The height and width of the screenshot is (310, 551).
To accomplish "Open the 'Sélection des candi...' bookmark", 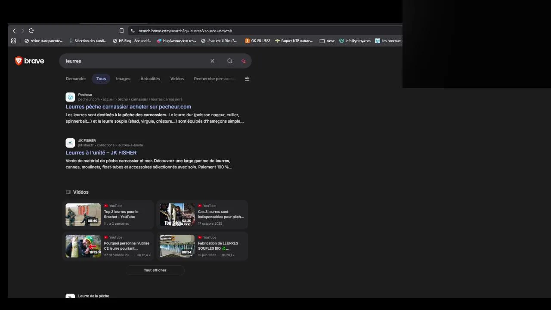I will (87, 41).
